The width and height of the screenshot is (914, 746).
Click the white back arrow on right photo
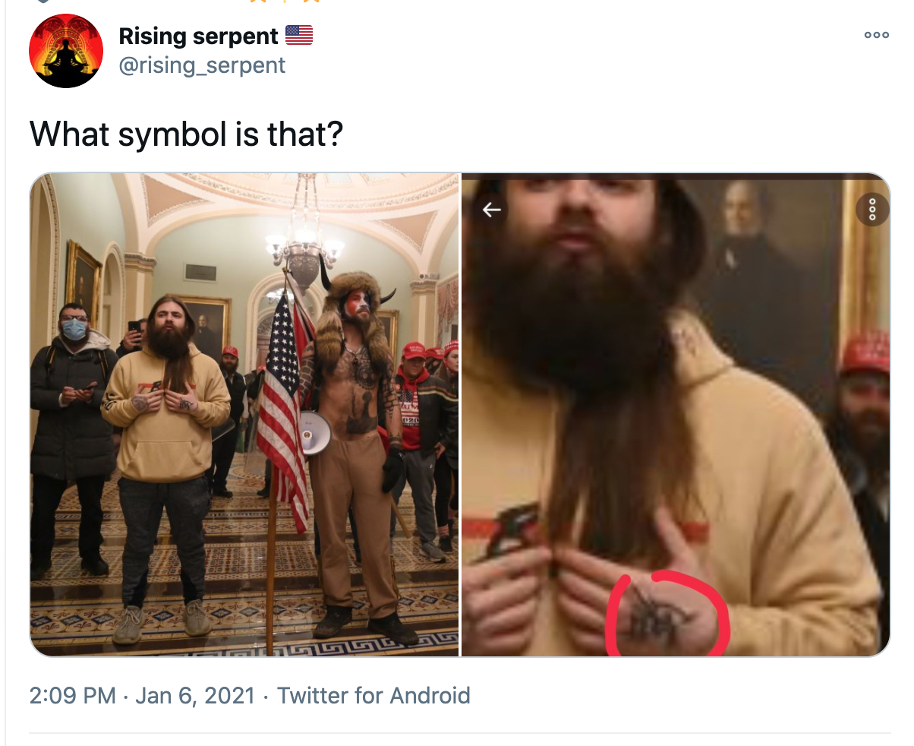(x=492, y=210)
